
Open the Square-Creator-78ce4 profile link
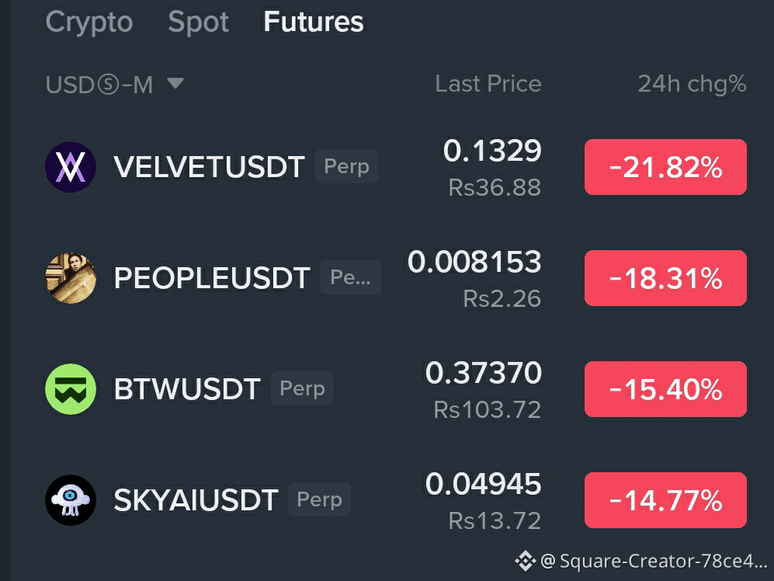[654, 562]
